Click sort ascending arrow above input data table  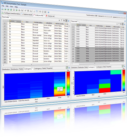click(x=59, y=20)
